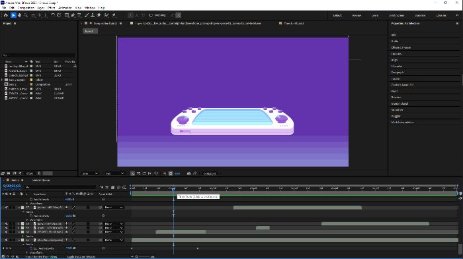Open the Effects & Presets panel
Viewport: 463px width, 259px height.
(401, 47)
